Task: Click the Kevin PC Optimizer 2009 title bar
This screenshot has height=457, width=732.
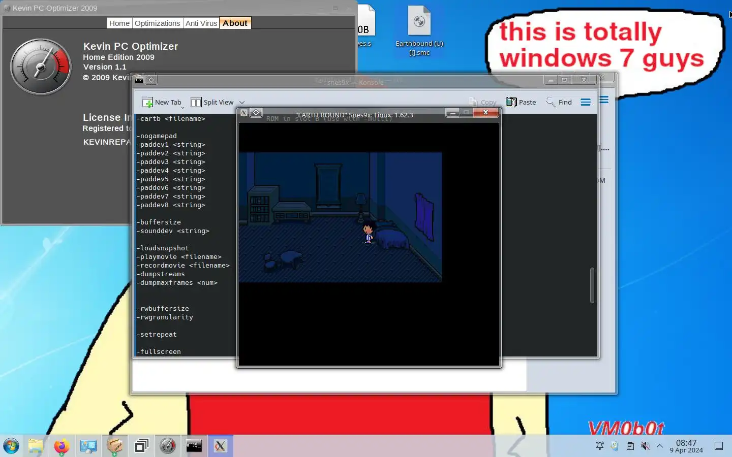Action: [179, 8]
